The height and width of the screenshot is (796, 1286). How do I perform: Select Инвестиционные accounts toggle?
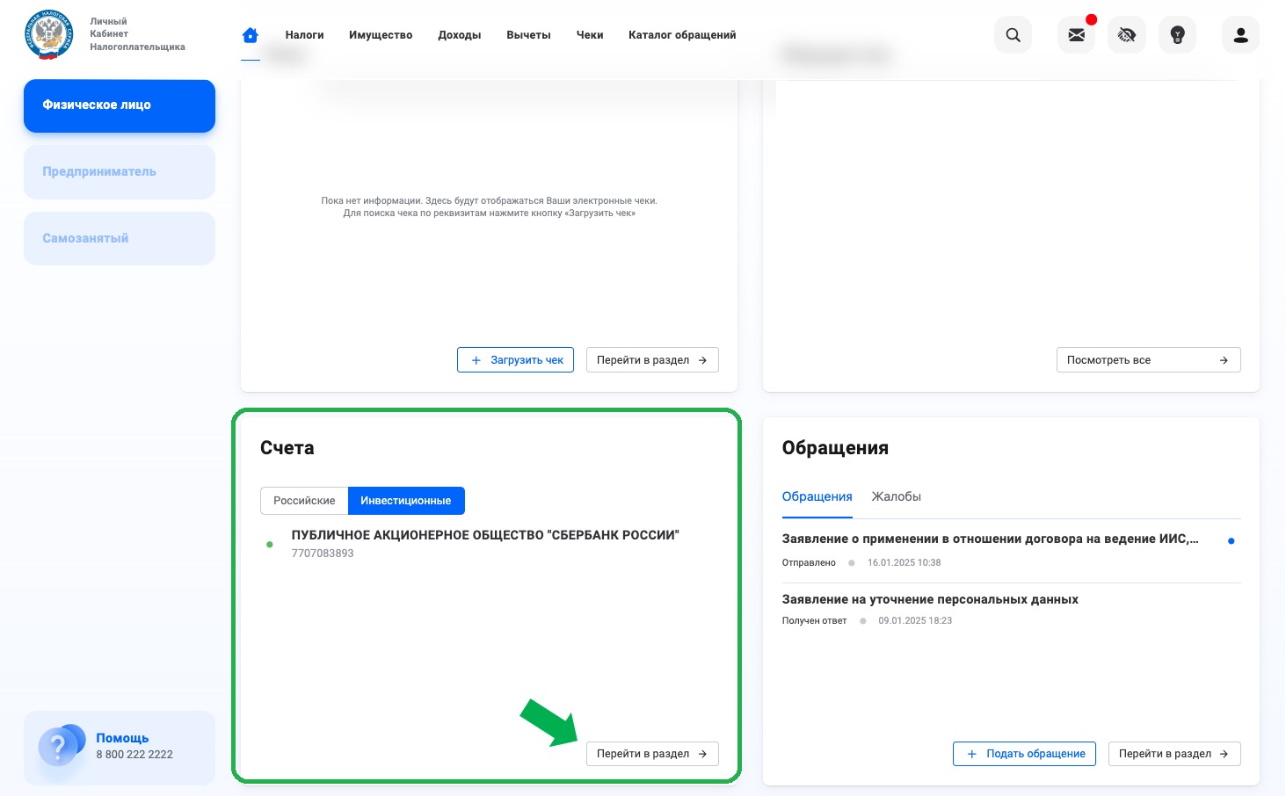pos(405,501)
